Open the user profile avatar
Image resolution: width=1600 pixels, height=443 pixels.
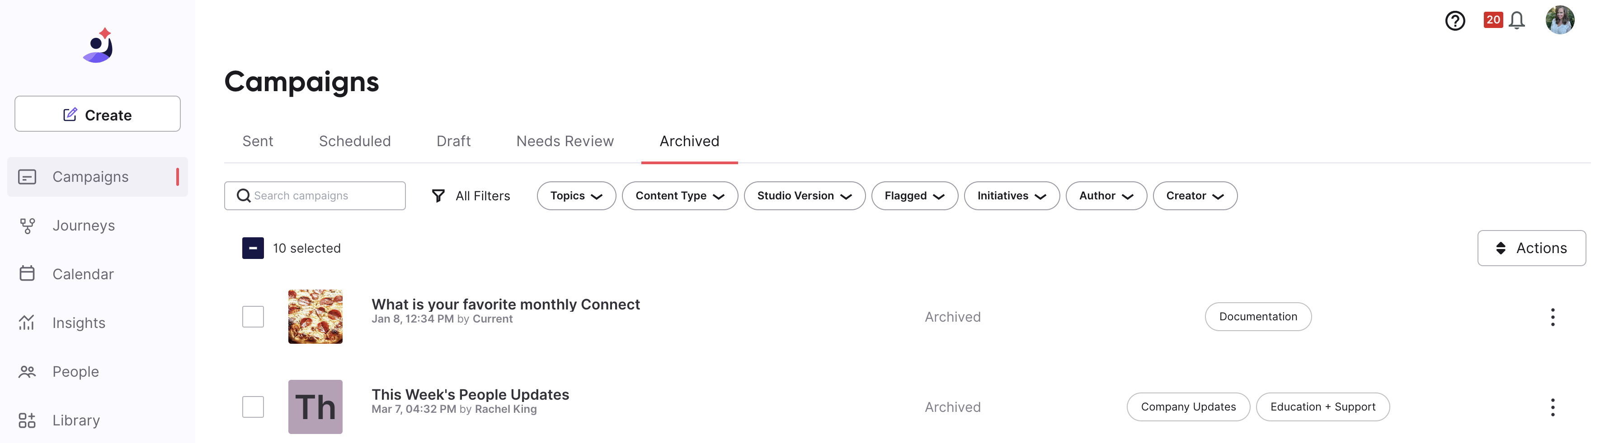tap(1560, 20)
